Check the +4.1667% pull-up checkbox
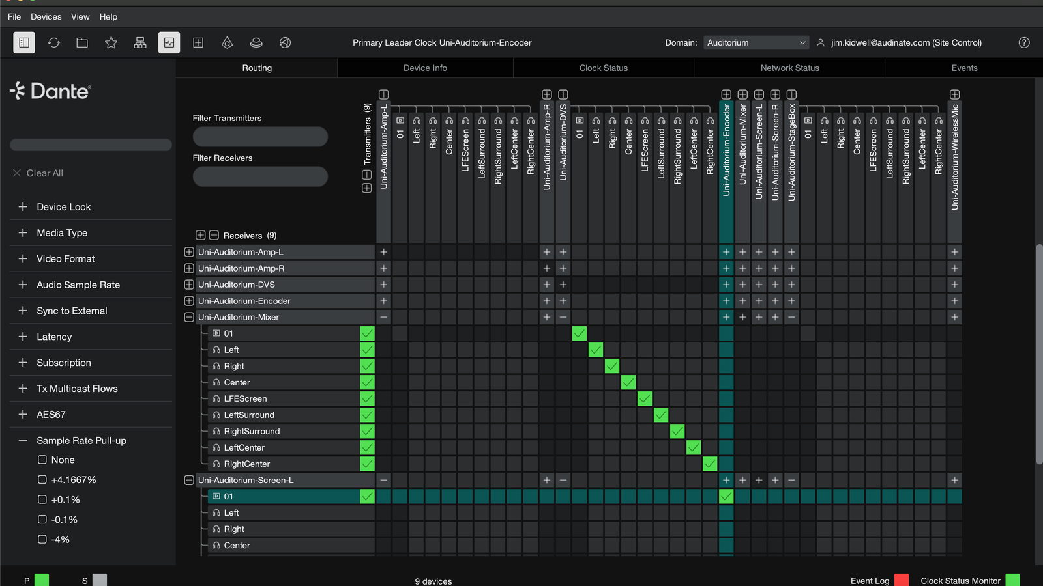This screenshot has width=1043, height=586. [x=42, y=480]
